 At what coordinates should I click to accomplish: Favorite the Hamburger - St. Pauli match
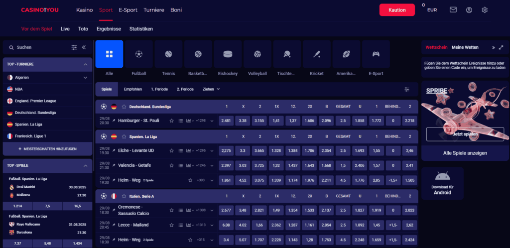(x=171, y=121)
